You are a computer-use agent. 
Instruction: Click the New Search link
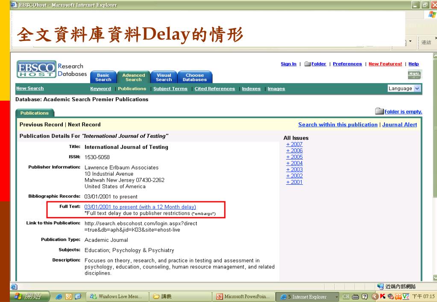(x=30, y=88)
